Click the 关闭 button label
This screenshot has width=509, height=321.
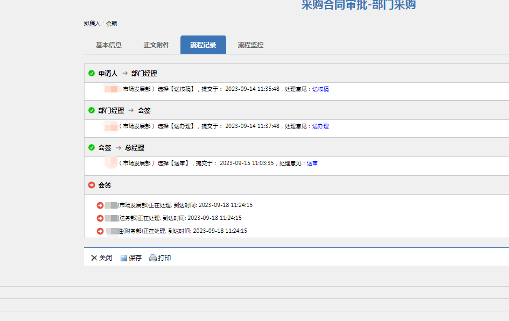(x=106, y=258)
